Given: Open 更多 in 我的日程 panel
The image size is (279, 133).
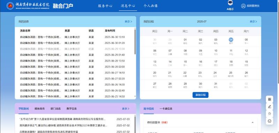Looking at the screenshot, I should point(254,22).
